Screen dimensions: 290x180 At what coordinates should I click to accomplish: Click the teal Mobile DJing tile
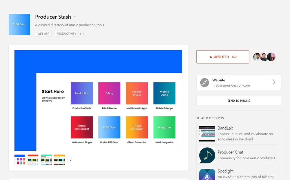tap(164, 93)
